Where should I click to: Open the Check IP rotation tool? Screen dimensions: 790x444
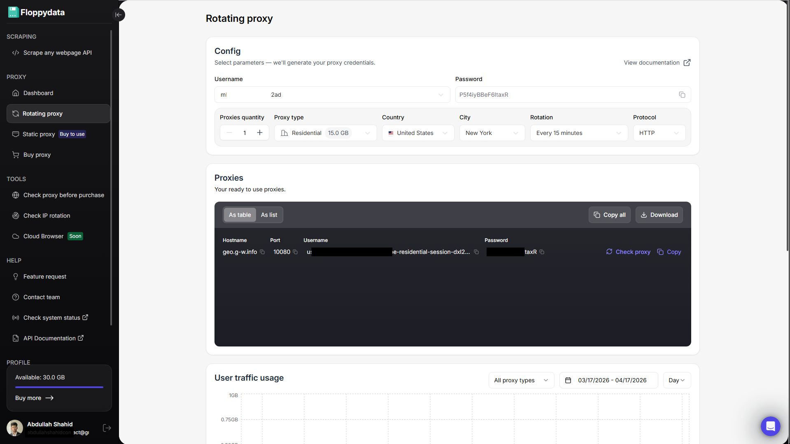(x=46, y=215)
